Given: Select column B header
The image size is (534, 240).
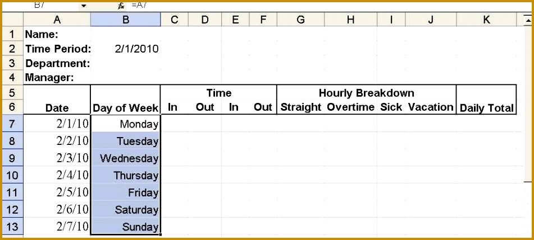Looking at the screenshot, I should [x=125, y=20].
